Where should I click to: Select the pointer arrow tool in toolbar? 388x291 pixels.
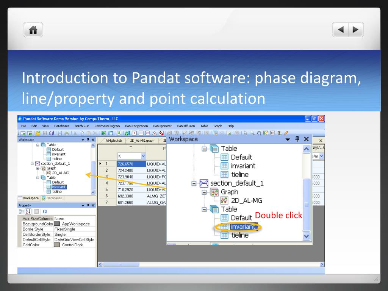coord(245,133)
